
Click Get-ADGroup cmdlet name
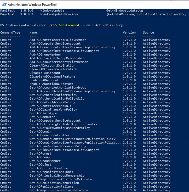pos(39,157)
